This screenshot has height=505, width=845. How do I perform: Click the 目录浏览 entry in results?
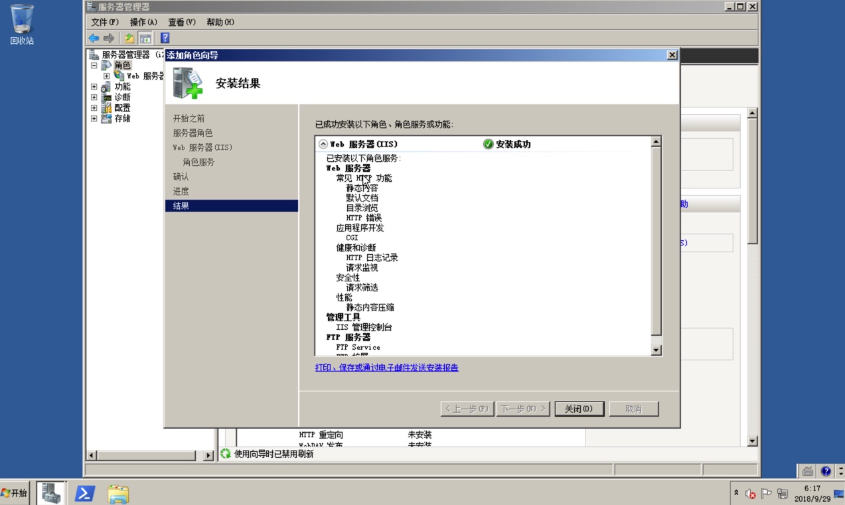click(362, 208)
